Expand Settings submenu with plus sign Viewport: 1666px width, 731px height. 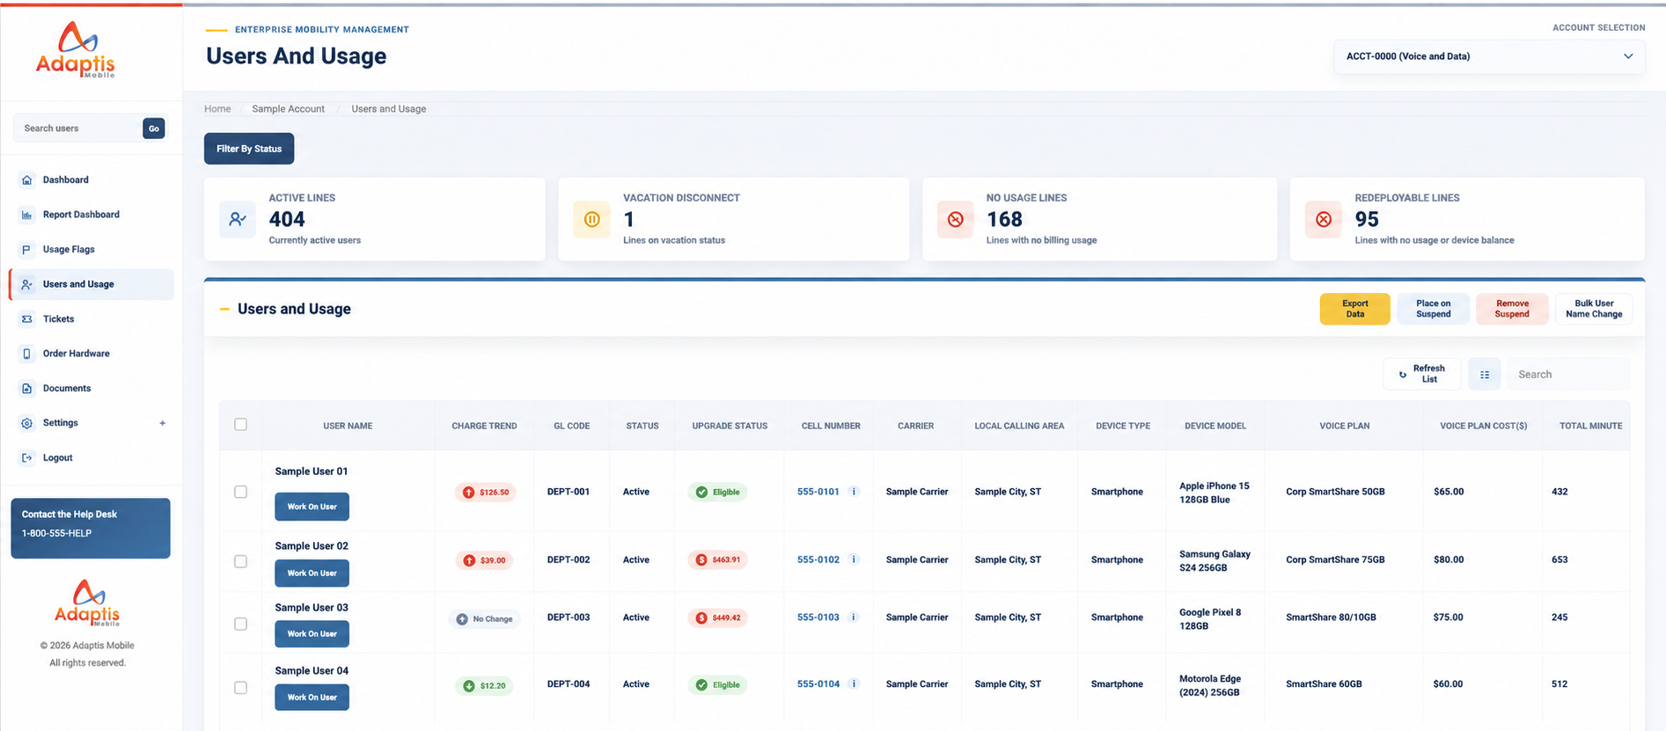162,423
